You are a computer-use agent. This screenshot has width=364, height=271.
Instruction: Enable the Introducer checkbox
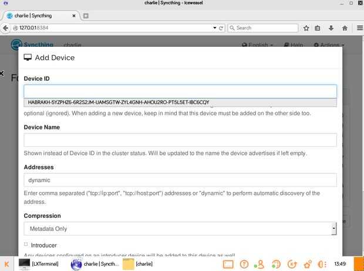[26, 244]
